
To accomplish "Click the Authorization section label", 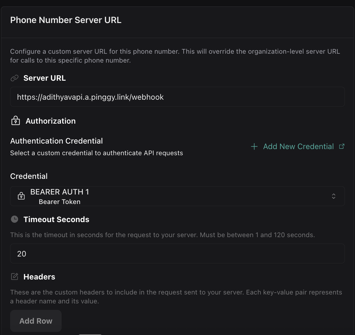I will click(51, 121).
